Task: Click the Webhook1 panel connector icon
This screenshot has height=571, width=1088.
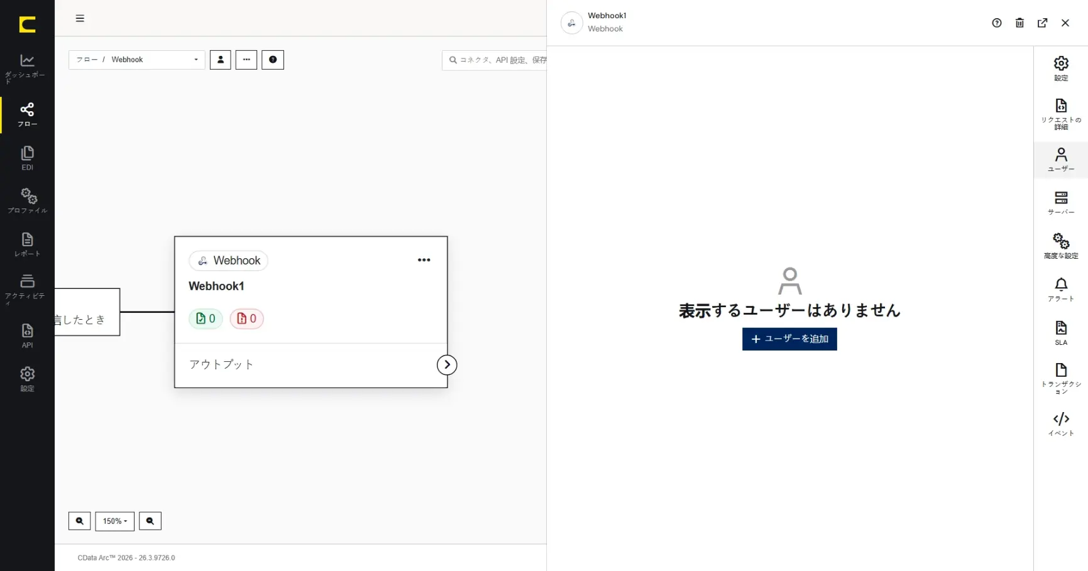Action: [571, 23]
